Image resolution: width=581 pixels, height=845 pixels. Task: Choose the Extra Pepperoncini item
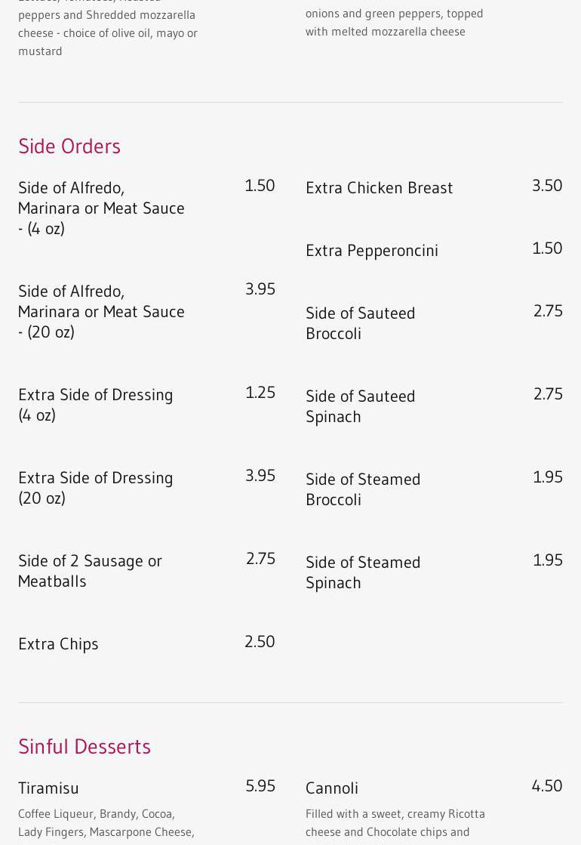click(x=371, y=251)
